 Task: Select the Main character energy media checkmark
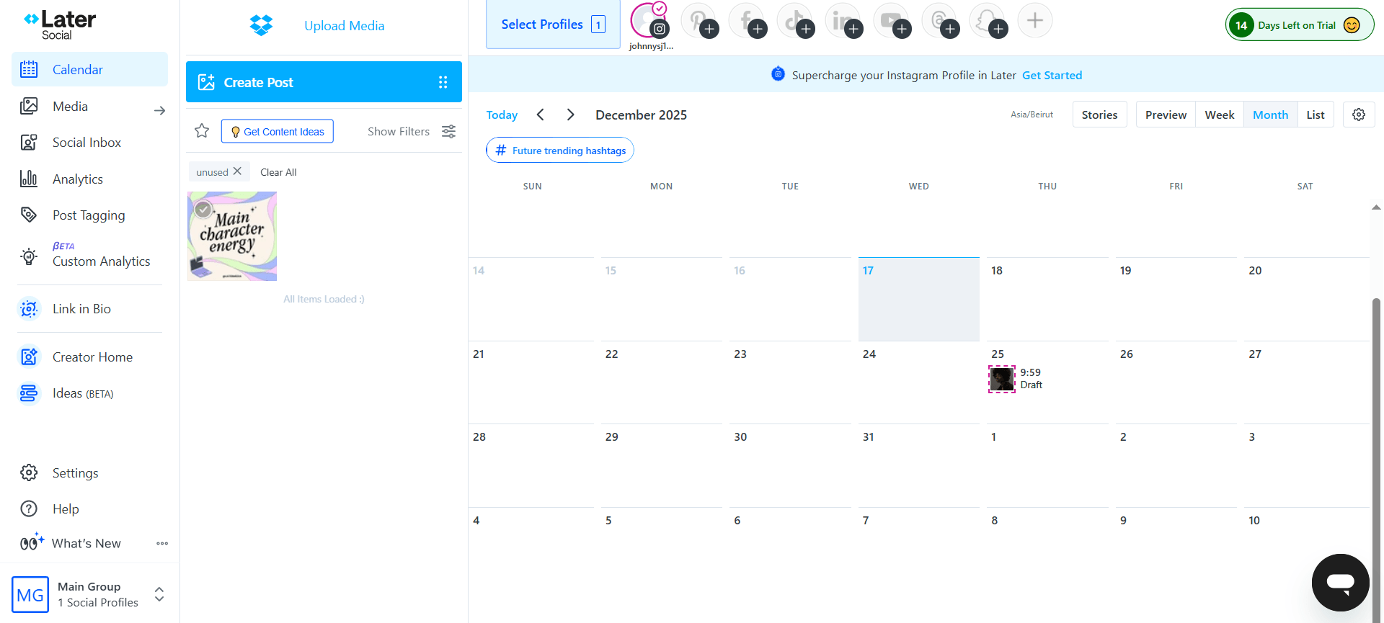[203, 209]
